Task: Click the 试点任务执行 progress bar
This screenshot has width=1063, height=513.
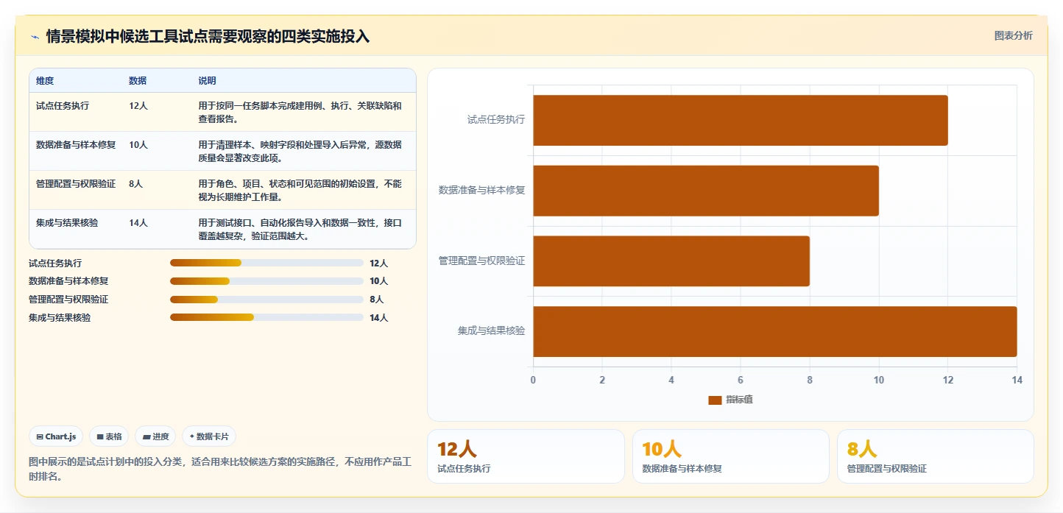Action: tap(266, 263)
